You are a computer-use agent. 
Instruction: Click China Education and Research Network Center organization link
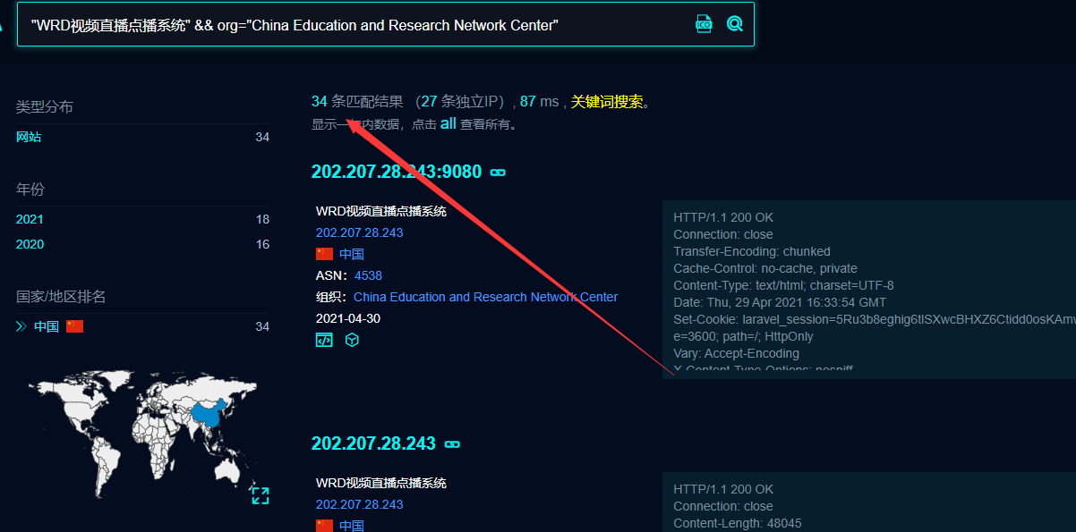click(485, 297)
